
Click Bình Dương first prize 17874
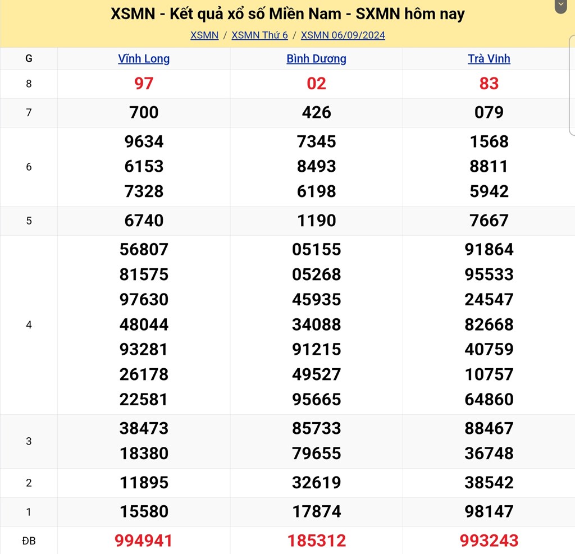coord(316,511)
